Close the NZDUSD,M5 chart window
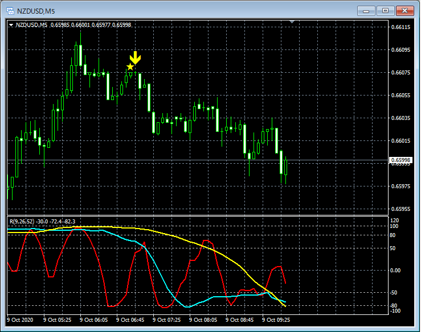421x332 pixels. tap(405, 11)
